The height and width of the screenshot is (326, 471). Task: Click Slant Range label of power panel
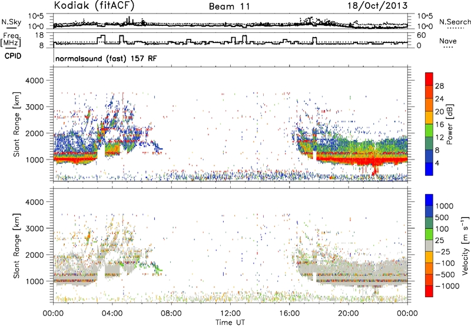coord(16,124)
